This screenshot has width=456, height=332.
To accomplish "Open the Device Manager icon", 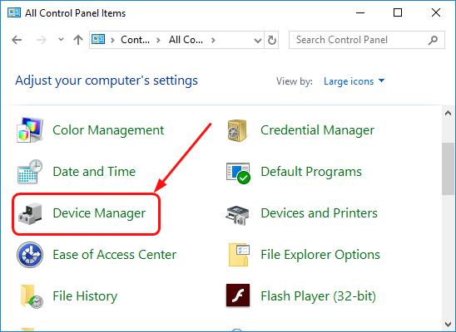I will click(x=30, y=213).
